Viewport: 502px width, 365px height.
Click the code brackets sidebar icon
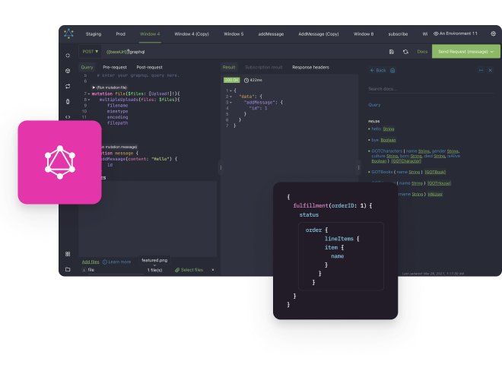[68, 116]
